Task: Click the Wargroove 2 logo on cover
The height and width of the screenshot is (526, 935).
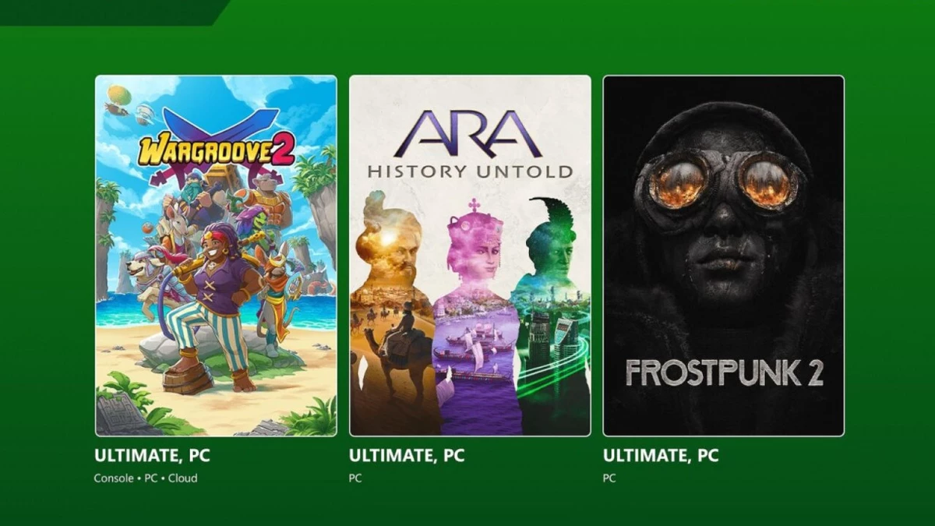Action: tap(216, 148)
